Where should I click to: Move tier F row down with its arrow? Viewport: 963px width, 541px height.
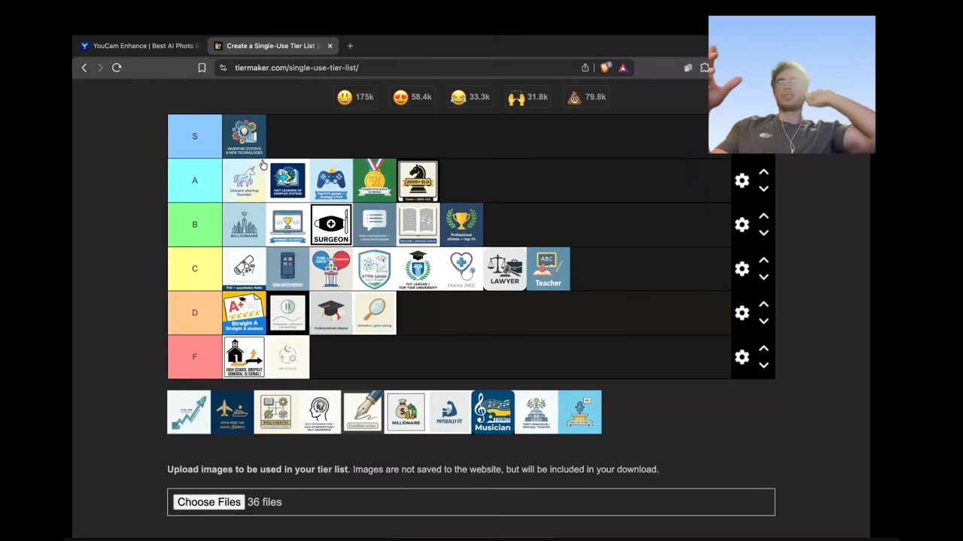tap(764, 365)
